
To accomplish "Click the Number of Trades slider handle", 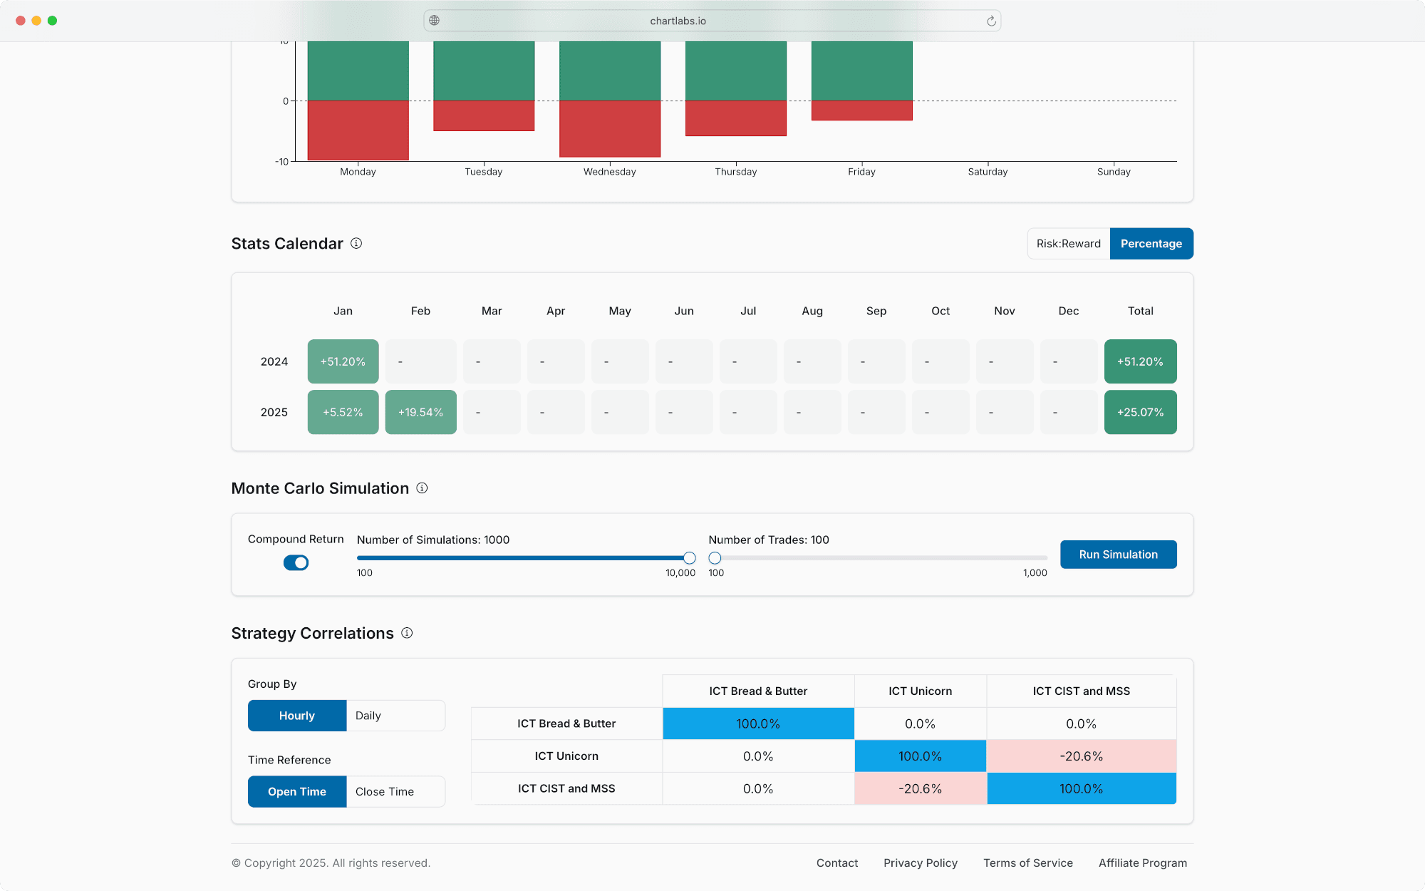I will [715, 558].
